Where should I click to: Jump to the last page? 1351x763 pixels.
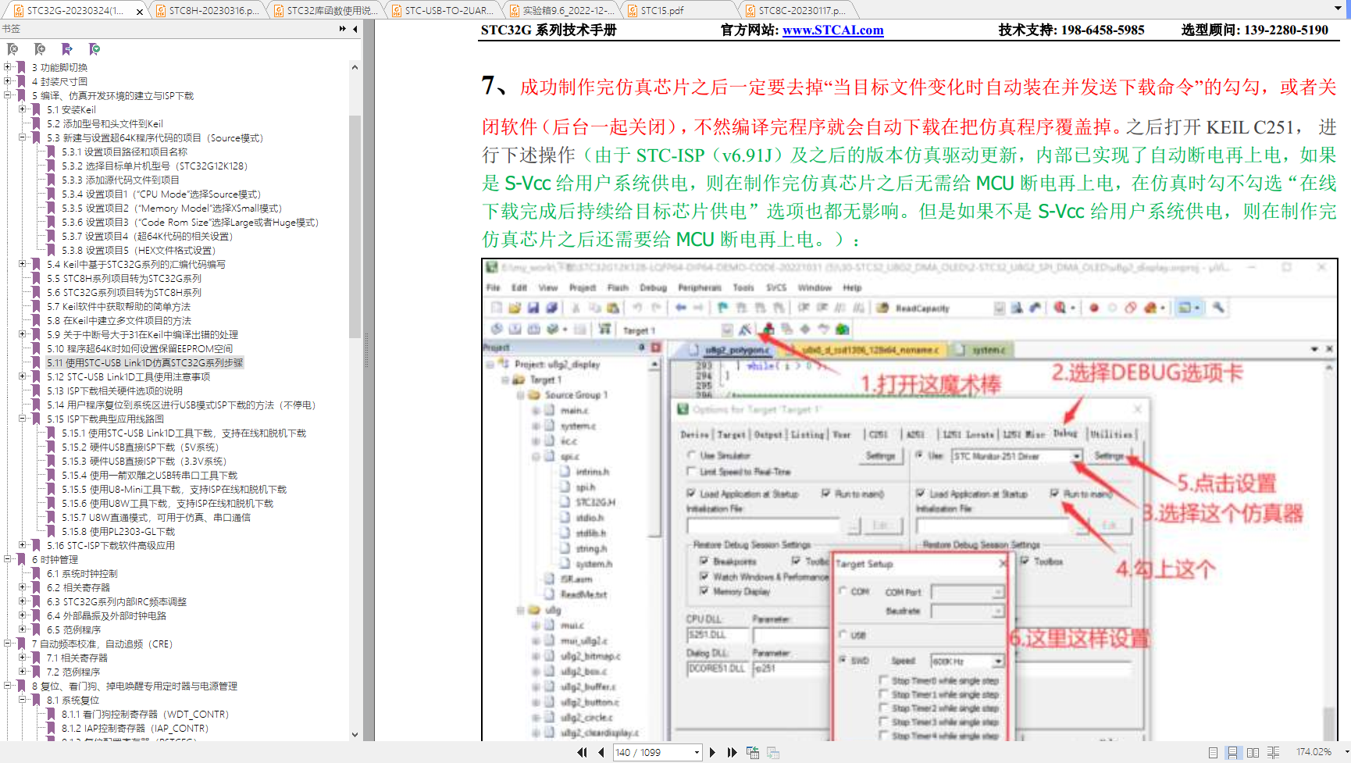732,752
